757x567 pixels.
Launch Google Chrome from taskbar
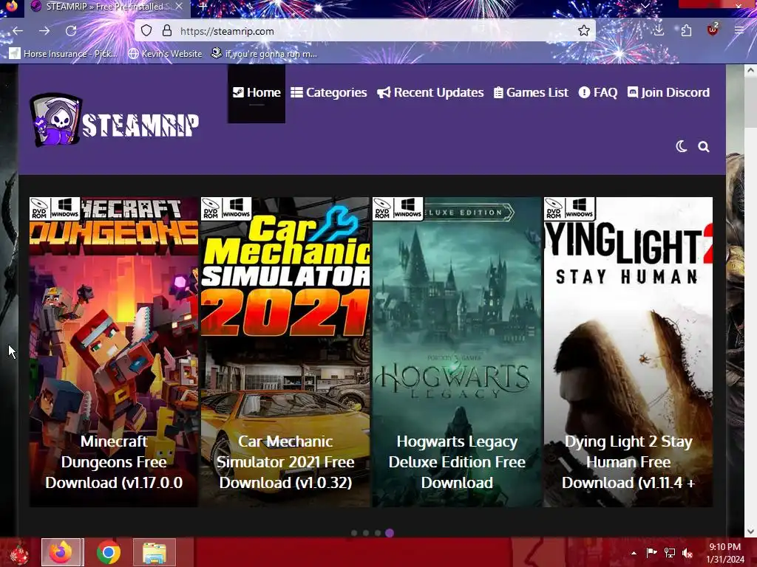tap(108, 552)
